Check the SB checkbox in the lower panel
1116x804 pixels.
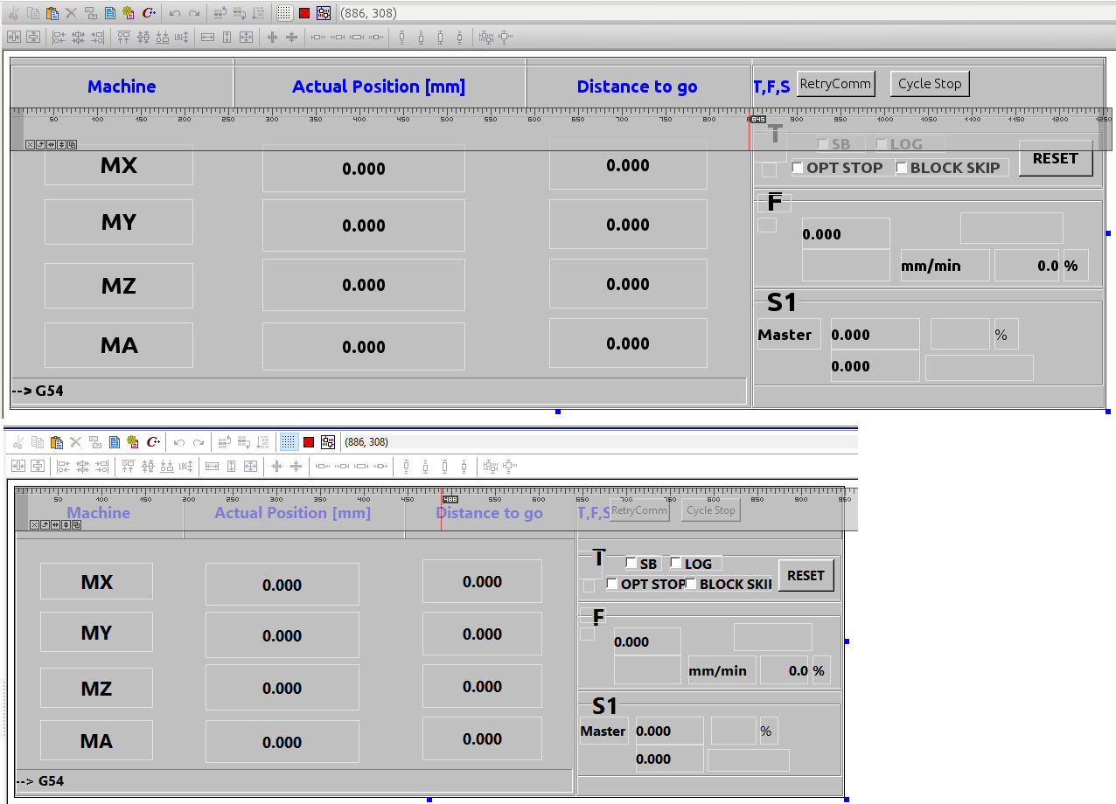631,564
